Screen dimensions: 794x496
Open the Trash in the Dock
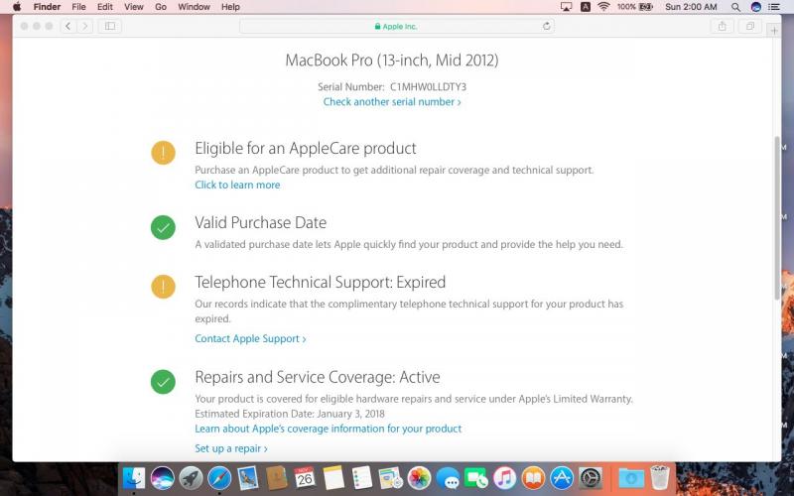660,478
